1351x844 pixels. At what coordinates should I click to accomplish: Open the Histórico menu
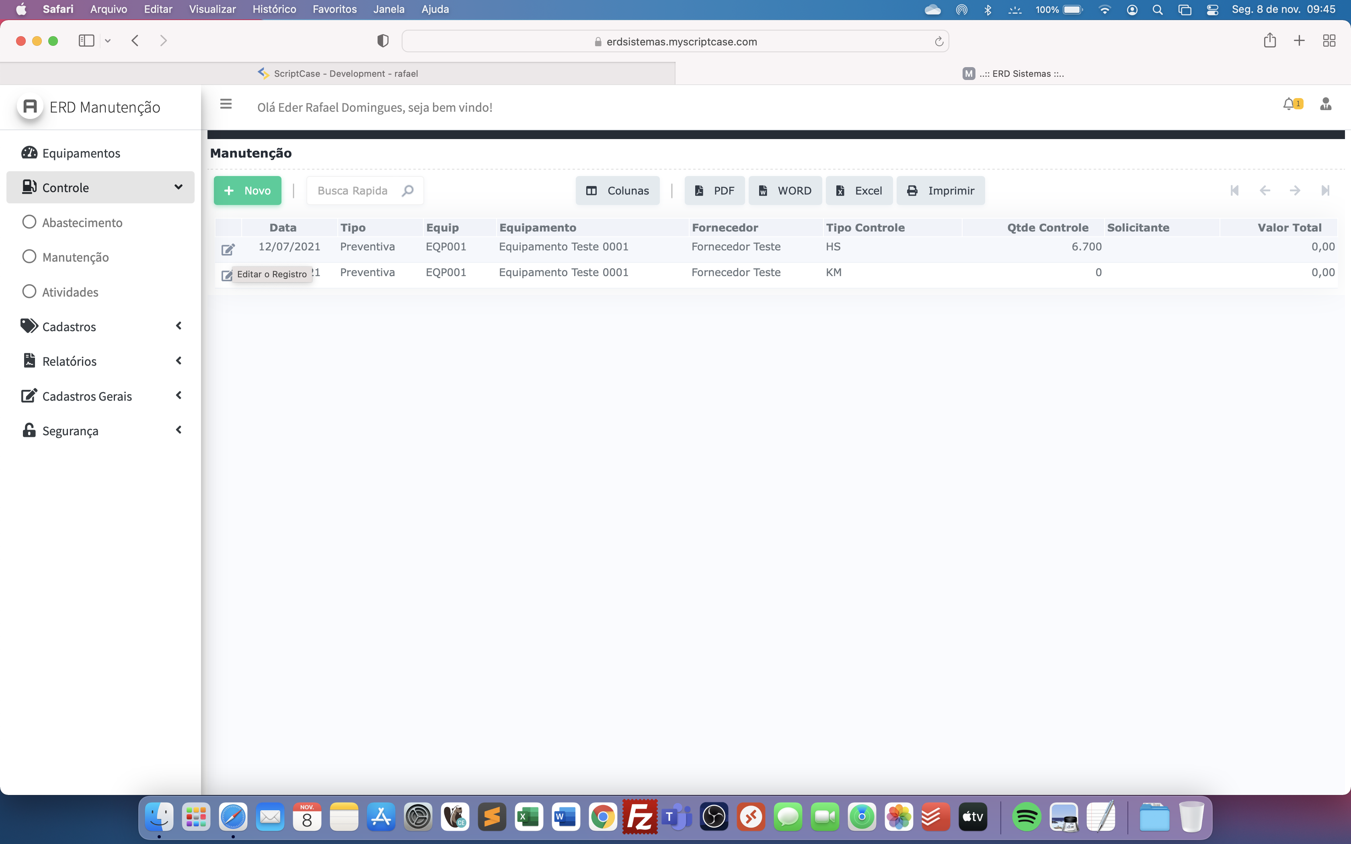click(x=274, y=10)
